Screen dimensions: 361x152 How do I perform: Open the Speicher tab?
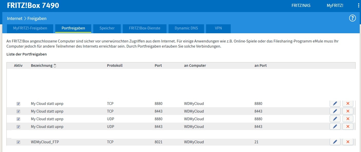tap(107, 28)
